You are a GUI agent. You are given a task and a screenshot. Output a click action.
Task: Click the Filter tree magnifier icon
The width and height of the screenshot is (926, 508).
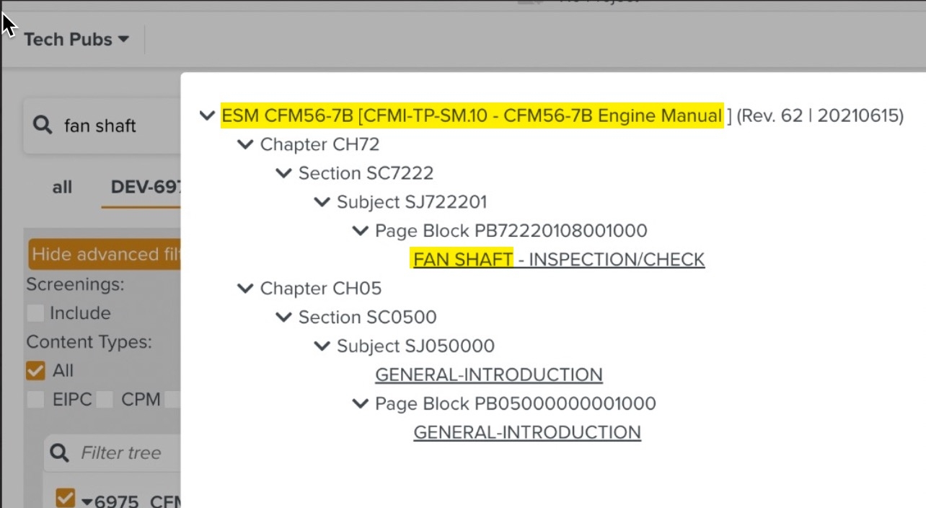(61, 453)
